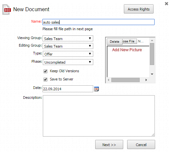Proceed with the Next >> button
Screen dimensions: 169x152
109,144
